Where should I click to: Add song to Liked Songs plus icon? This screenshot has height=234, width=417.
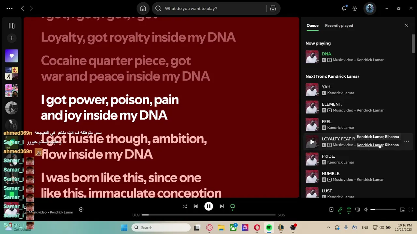(x=81, y=210)
